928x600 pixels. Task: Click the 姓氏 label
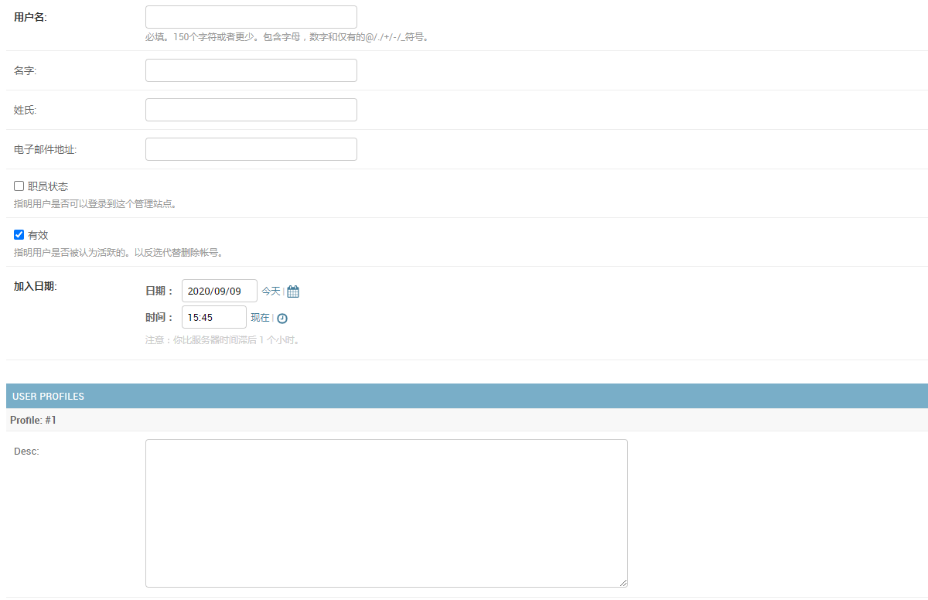26,110
